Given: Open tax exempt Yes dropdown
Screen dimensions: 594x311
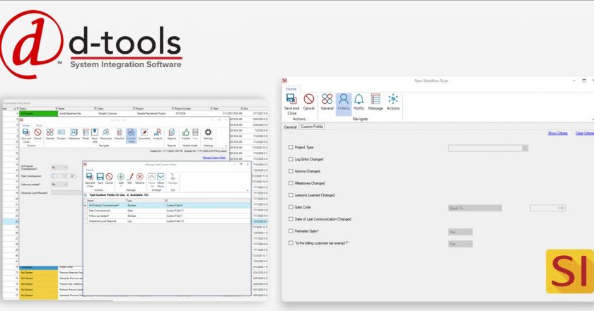Looking at the screenshot, I should pos(460,244).
